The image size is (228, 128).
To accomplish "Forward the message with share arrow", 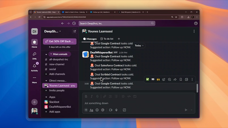I will click(x=175, y=79).
